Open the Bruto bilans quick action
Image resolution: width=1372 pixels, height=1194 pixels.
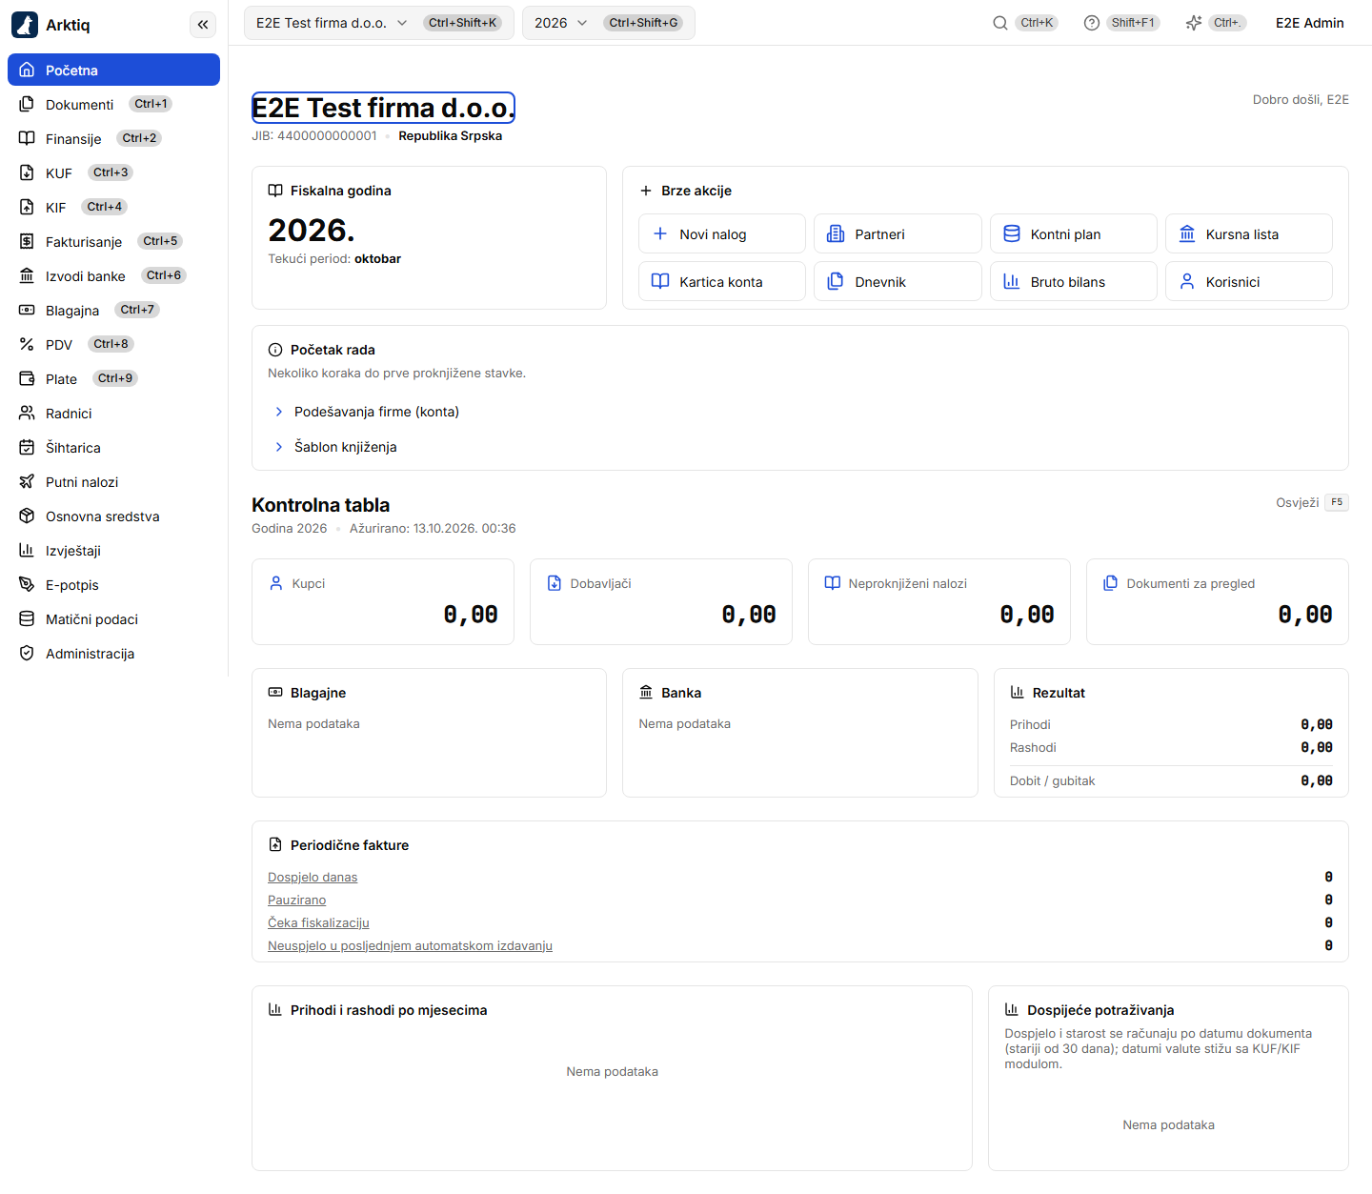pos(1074,281)
